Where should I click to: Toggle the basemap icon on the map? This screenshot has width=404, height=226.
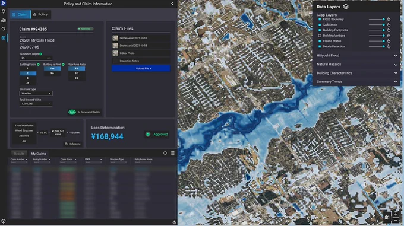pos(387,218)
